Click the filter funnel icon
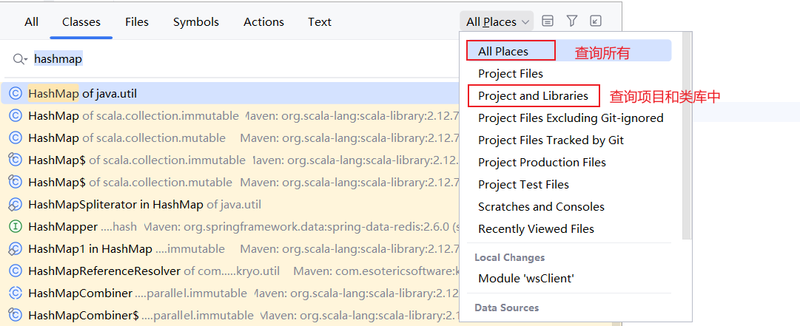This screenshot has width=800, height=326. [572, 21]
